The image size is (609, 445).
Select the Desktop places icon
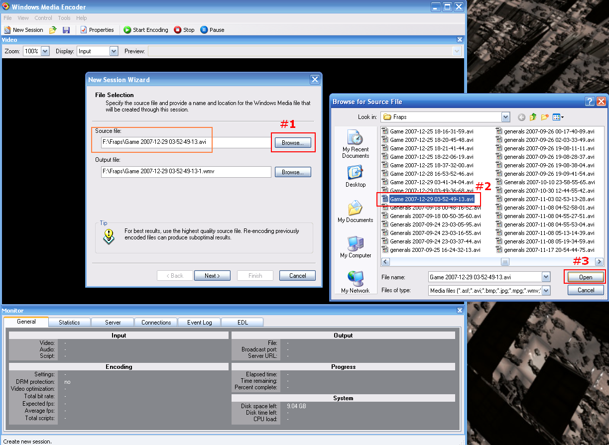point(356,176)
